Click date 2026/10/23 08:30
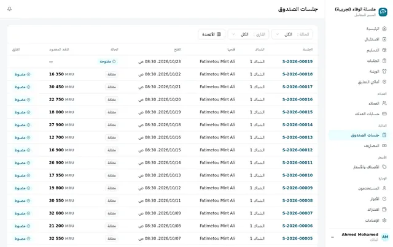The width and height of the screenshot is (393, 247). tap(160, 61)
